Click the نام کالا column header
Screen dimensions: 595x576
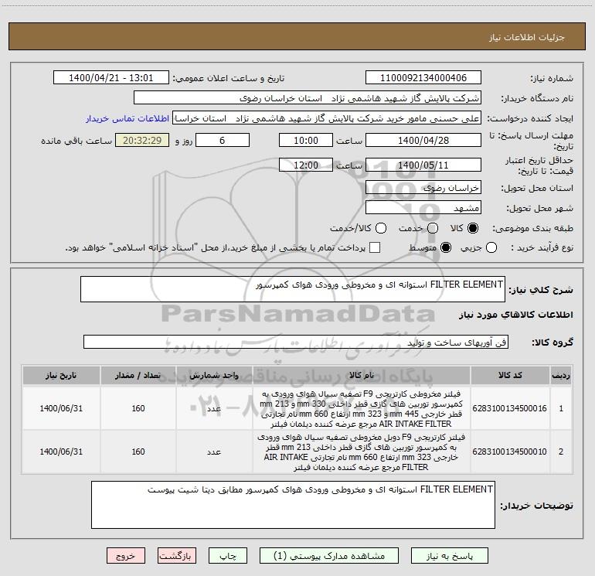(362, 375)
